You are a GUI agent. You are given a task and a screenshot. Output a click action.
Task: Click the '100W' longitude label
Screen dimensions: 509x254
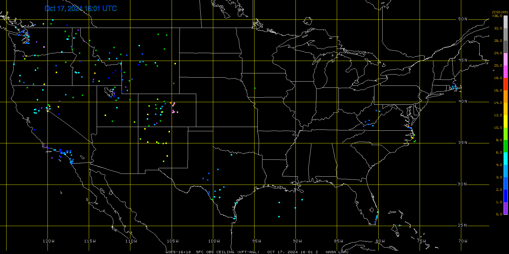214,241
